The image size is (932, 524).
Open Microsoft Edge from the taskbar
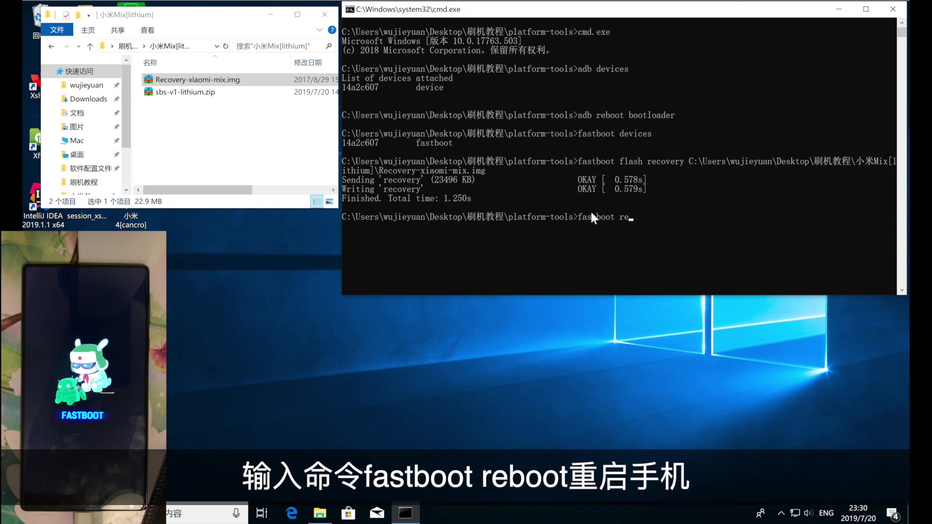pos(292,513)
